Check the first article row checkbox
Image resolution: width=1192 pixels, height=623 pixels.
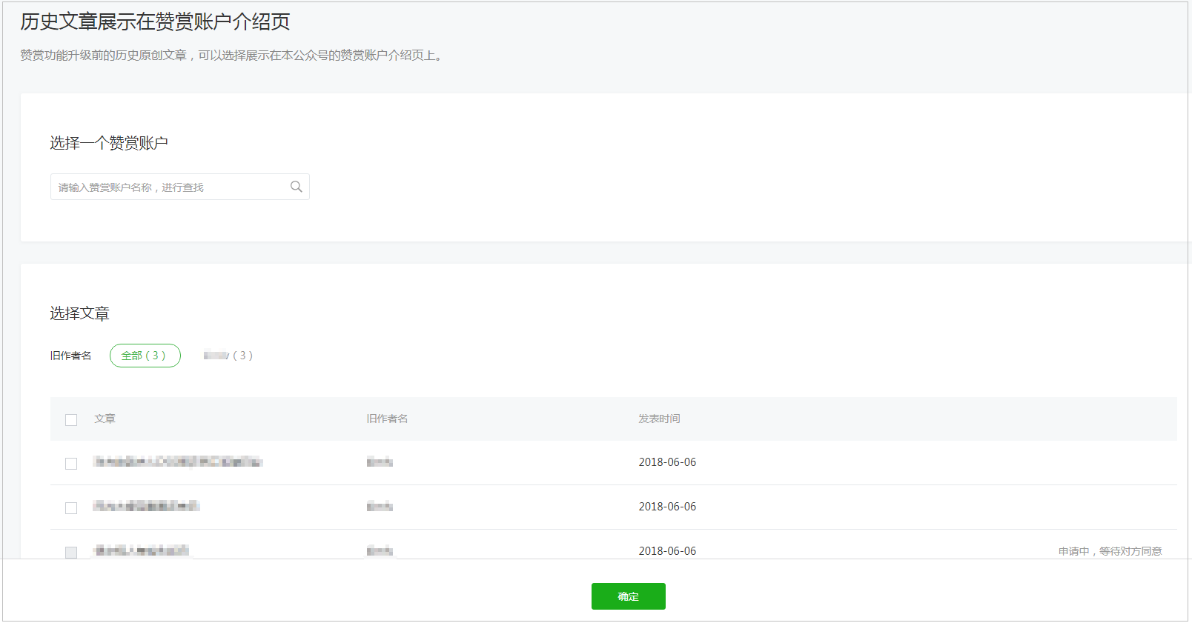coord(71,464)
